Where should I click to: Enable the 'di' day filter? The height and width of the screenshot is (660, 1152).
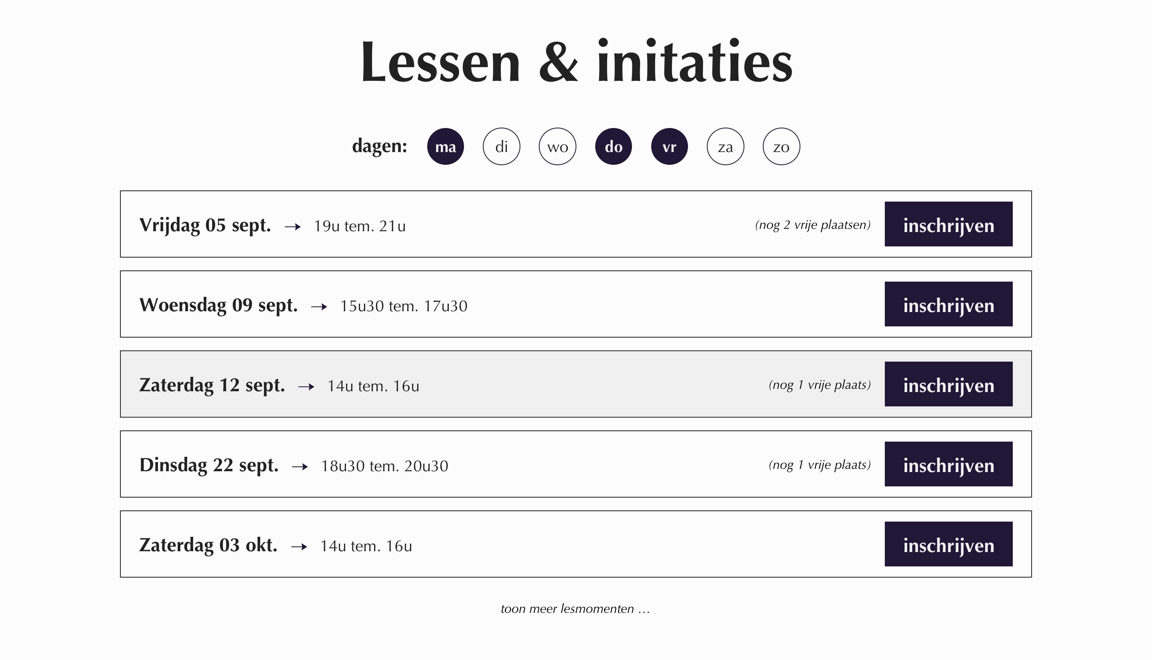coord(501,146)
